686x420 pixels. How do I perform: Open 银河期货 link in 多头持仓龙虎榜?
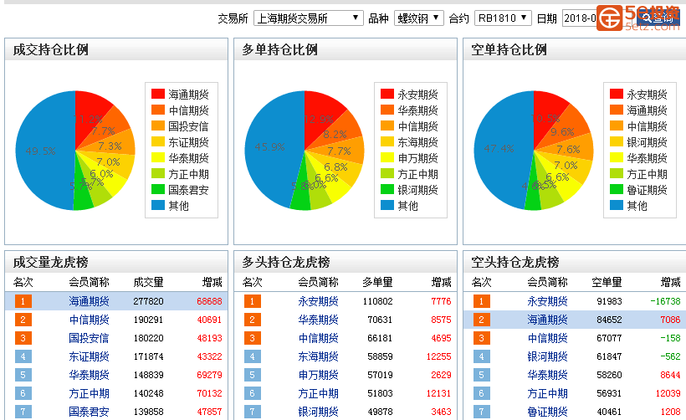click(318, 412)
